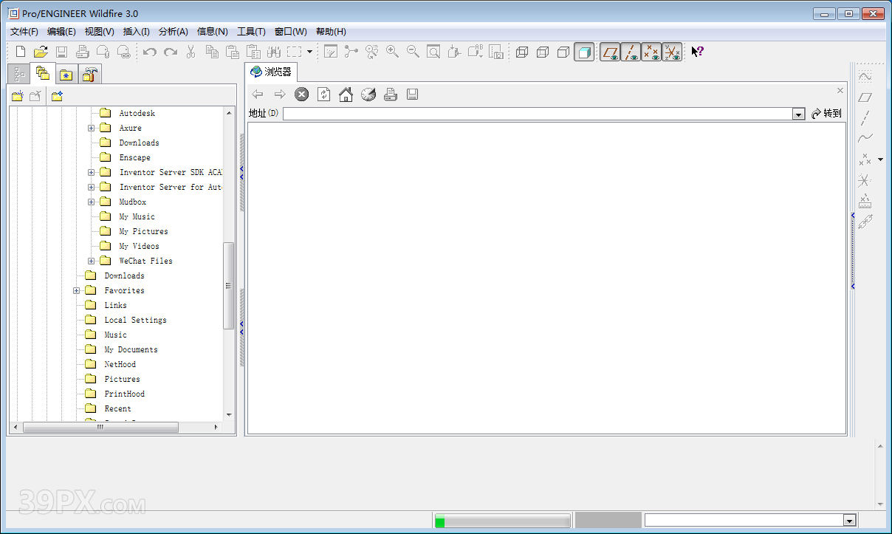Toggle shaded display mode

pyautogui.click(x=584, y=52)
